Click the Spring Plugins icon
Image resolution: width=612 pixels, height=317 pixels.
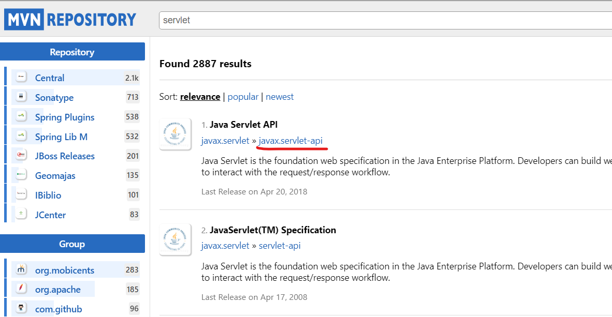(x=21, y=116)
